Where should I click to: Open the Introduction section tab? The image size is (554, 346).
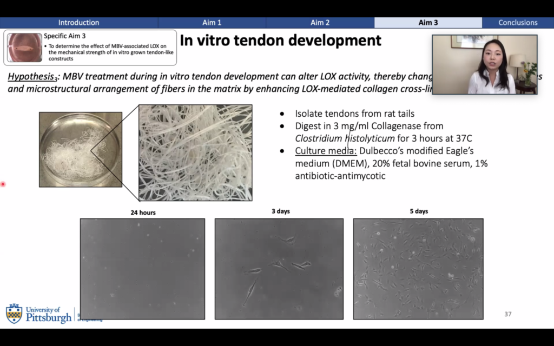[x=78, y=23]
